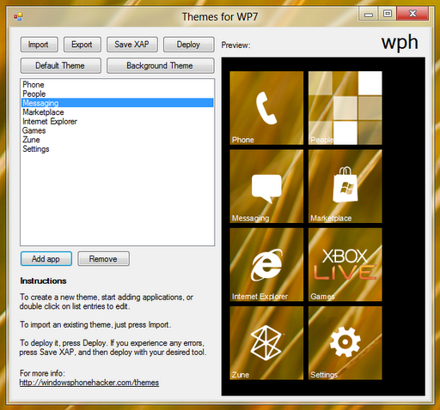Click the Save XAP button
This screenshot has width=440, height=410.
click(132, 45)
